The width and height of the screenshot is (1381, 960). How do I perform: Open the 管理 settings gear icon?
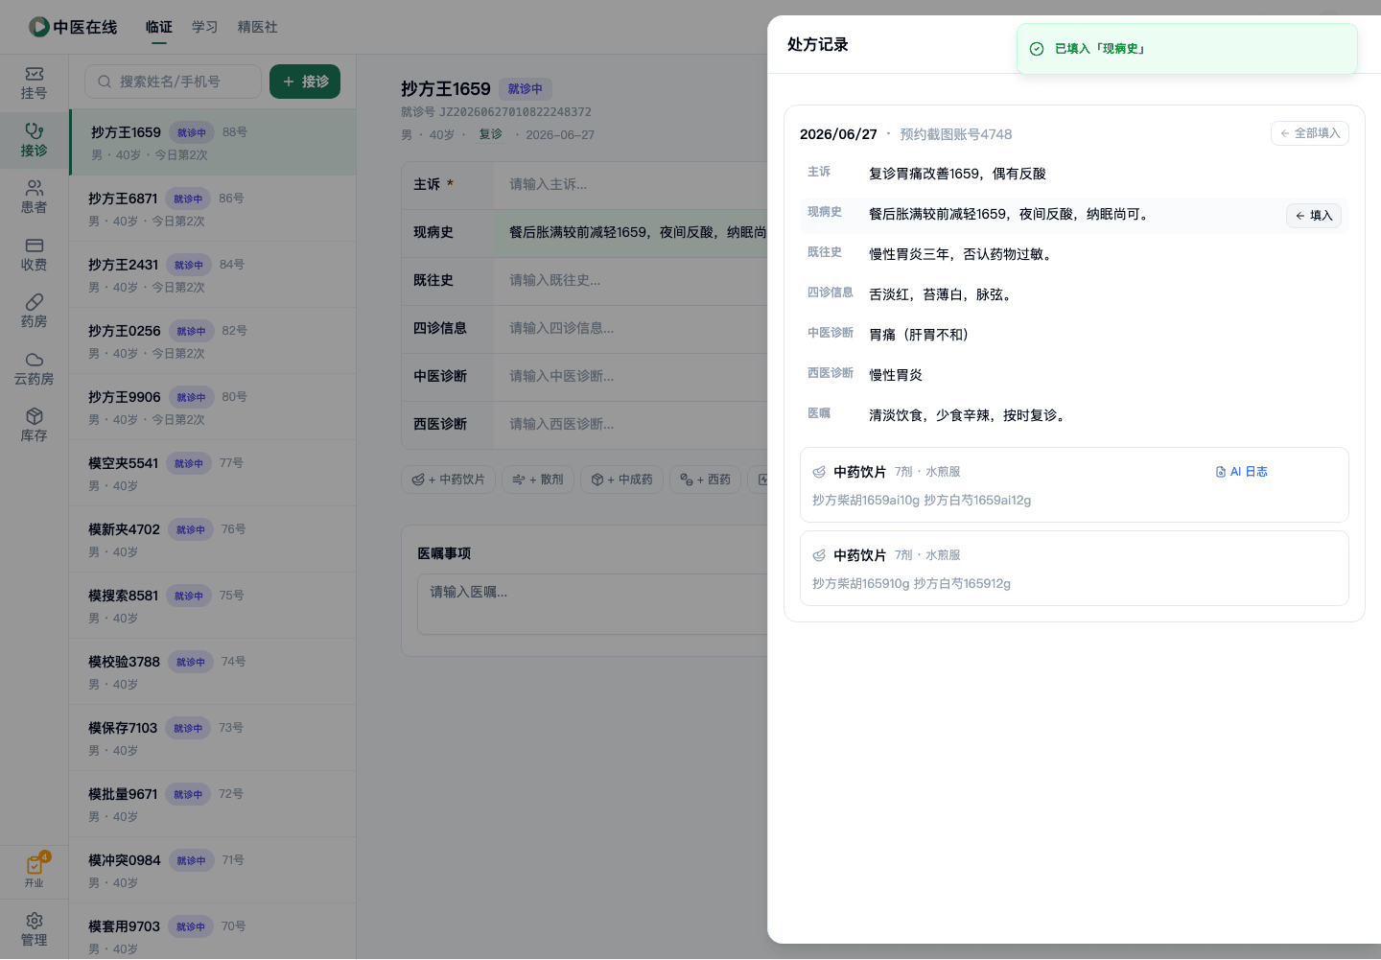[x=35, y=930]
